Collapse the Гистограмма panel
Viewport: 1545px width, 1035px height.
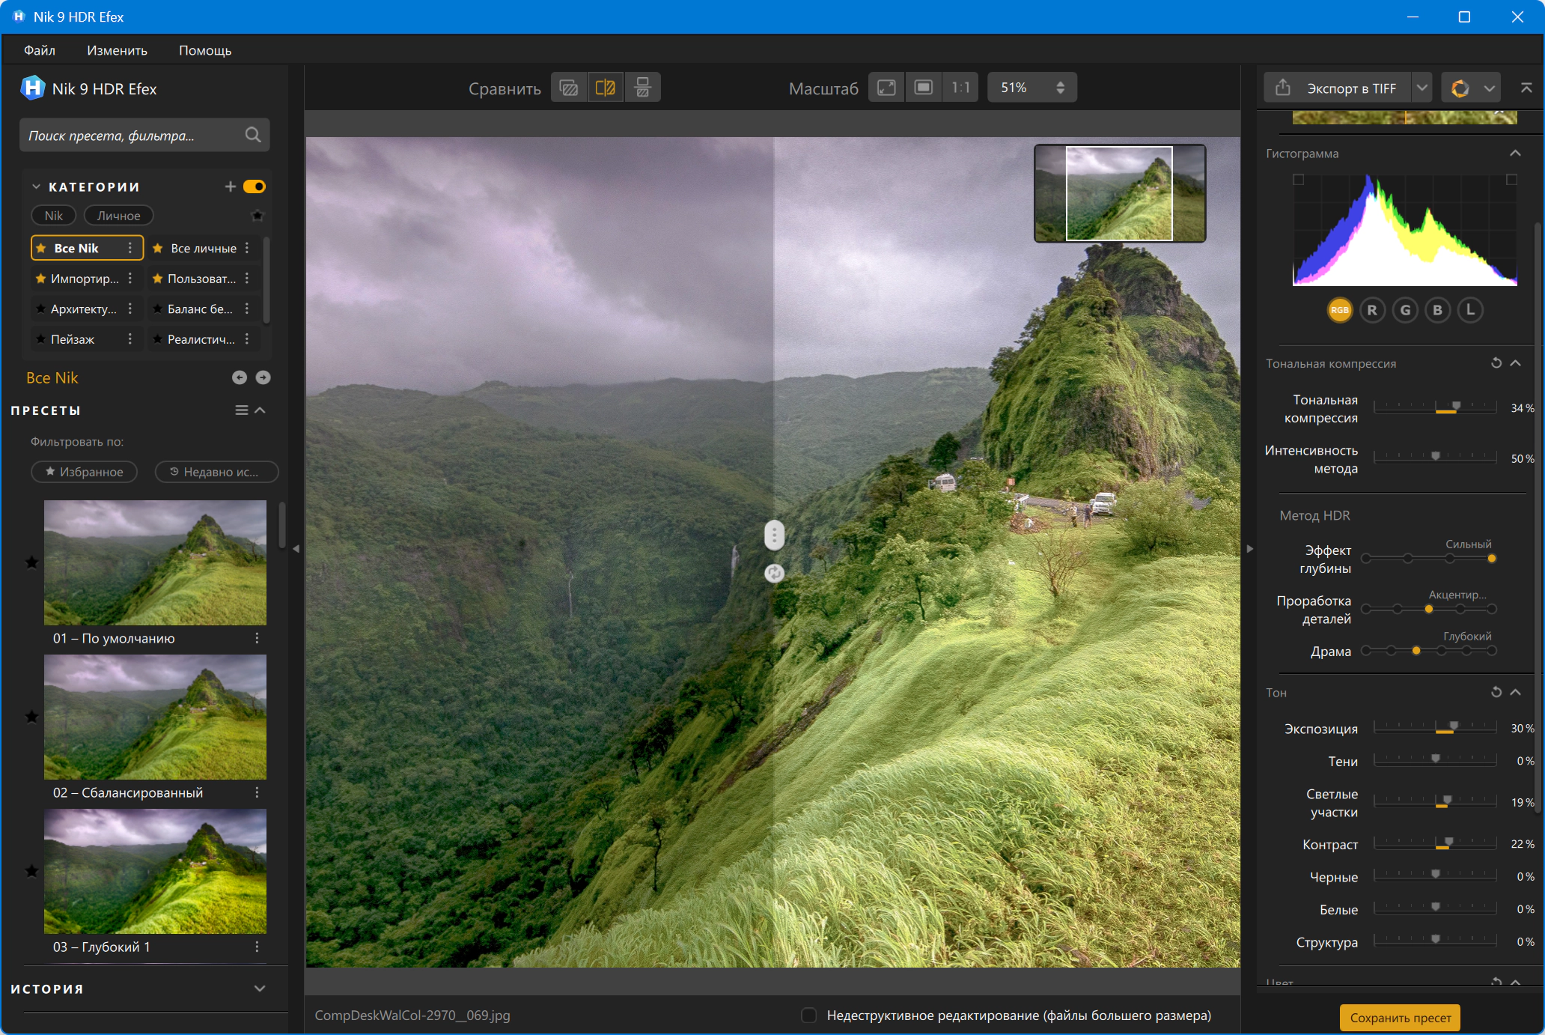click(x=1516, y=153)
